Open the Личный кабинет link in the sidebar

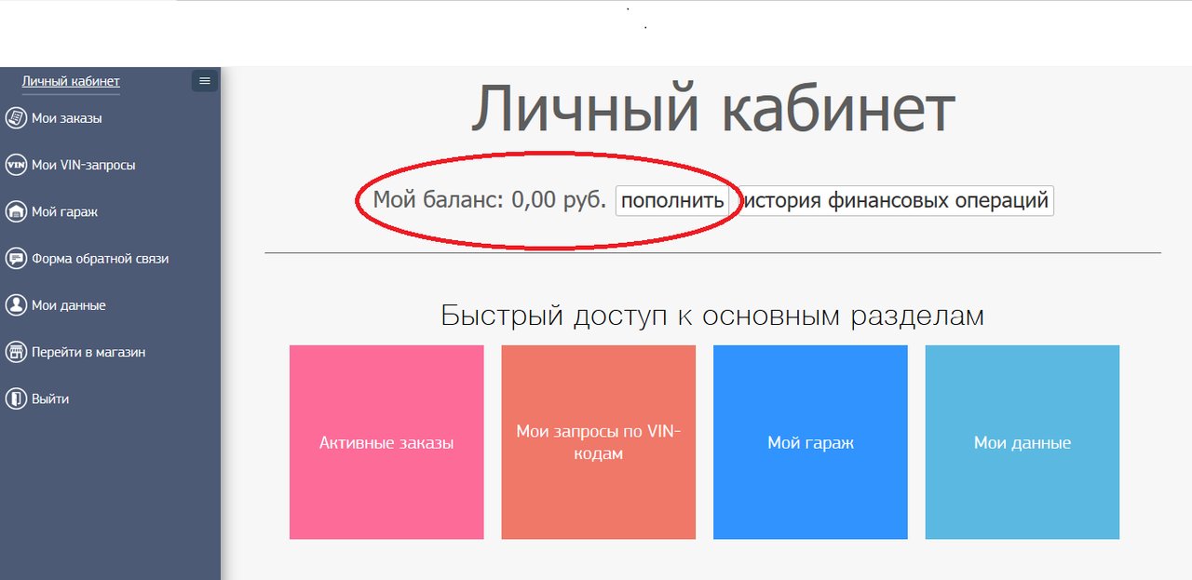tap(71, 81)
